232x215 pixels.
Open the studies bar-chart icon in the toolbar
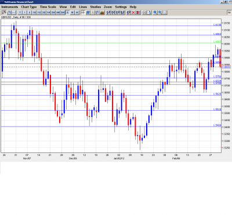[102, 13]
